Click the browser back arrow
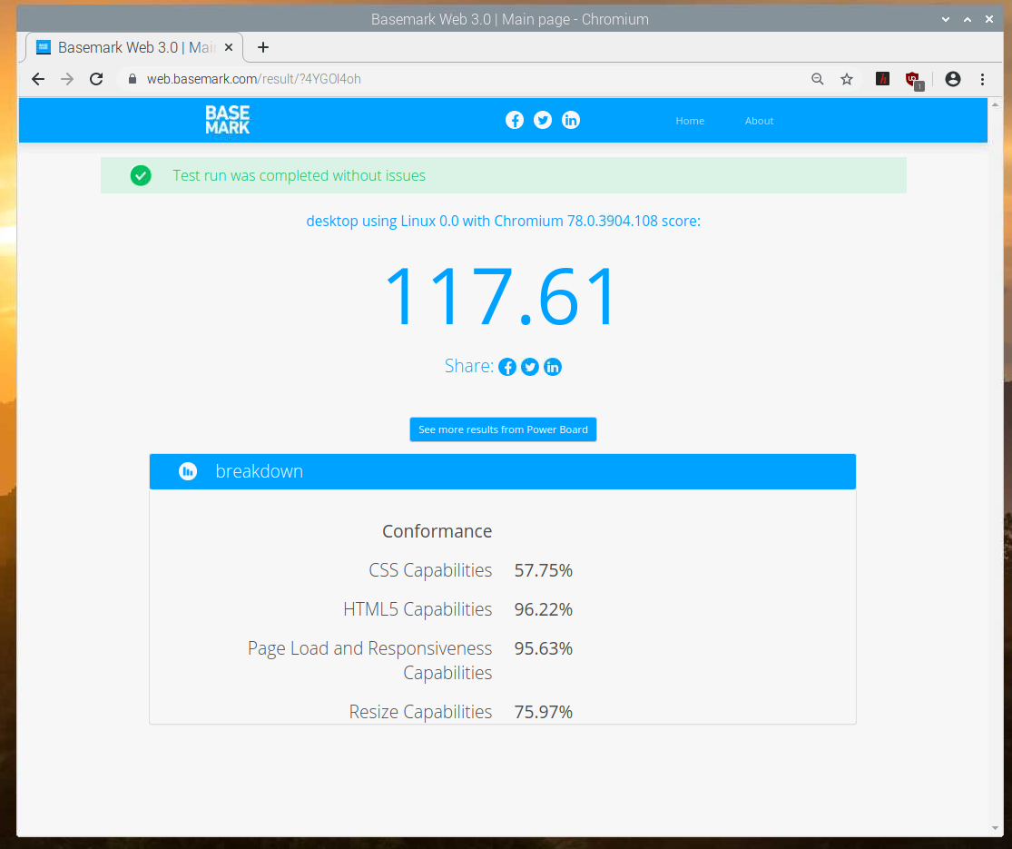 (37, 79)
